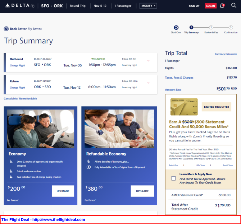Click the Delta logo in header

pyautogui.click(x=20, y=6)
